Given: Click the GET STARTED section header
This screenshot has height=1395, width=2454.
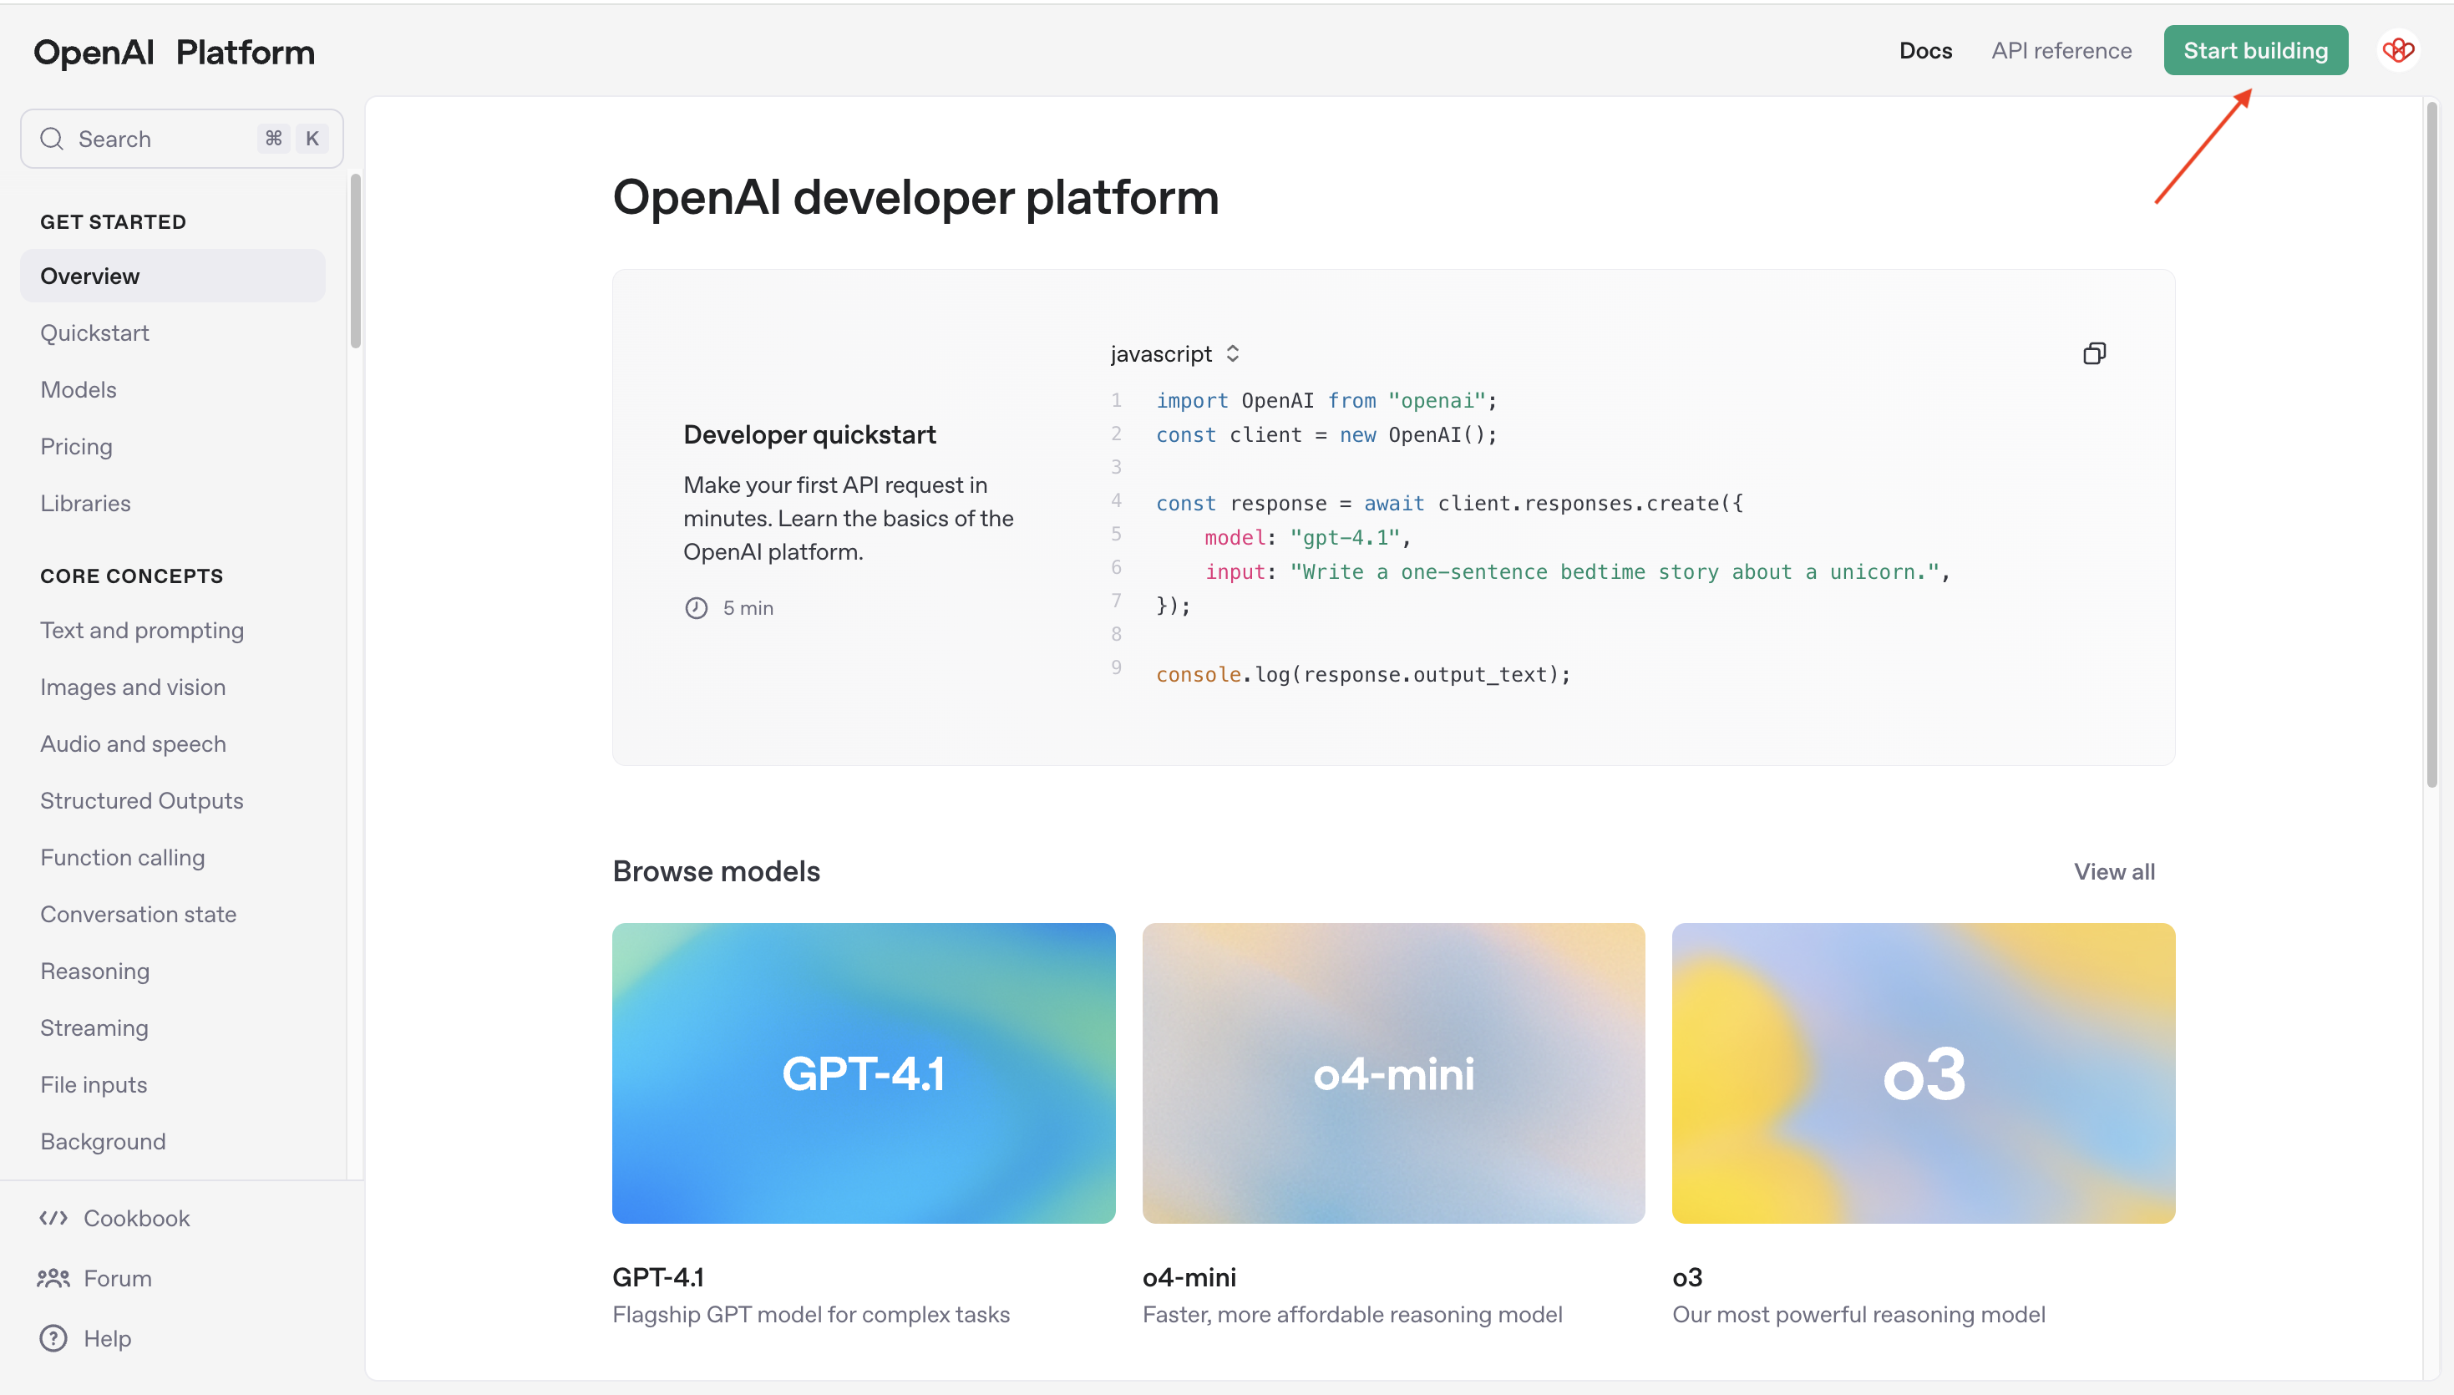Looking at the screenshot, I should point(113,221).
